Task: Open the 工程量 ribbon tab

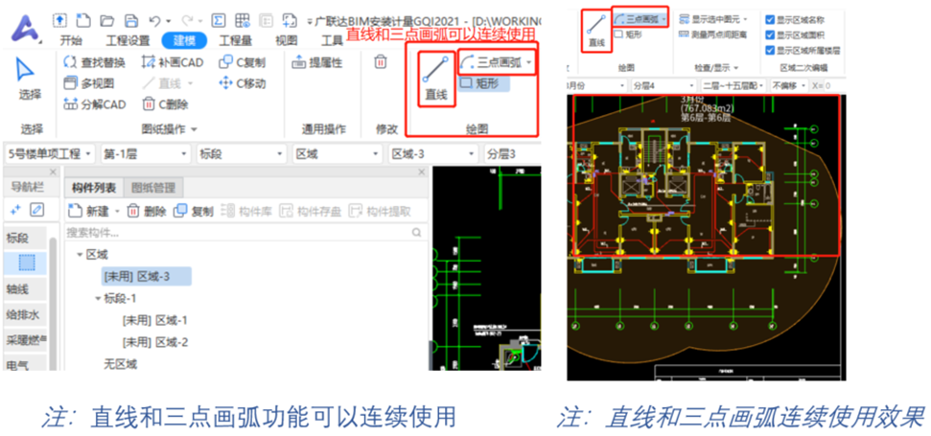Action: pyautogui.click(x=236, y=40)
